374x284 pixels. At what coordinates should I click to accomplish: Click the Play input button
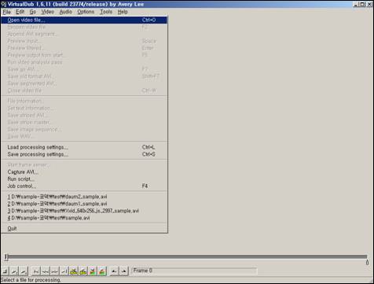click(x=15, y=271)
